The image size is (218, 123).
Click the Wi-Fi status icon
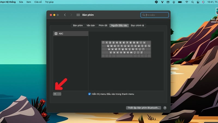click(187, 2)
